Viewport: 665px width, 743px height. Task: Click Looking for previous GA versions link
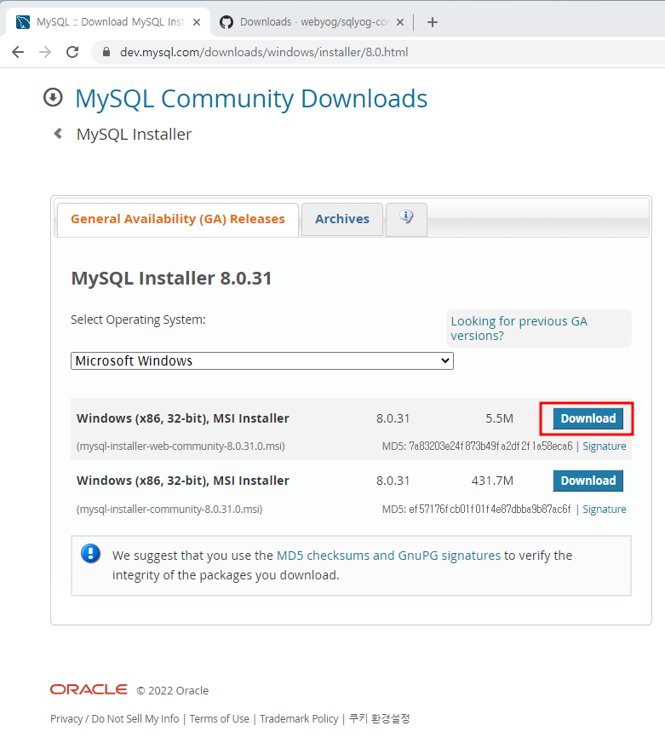tap(519, 328)
